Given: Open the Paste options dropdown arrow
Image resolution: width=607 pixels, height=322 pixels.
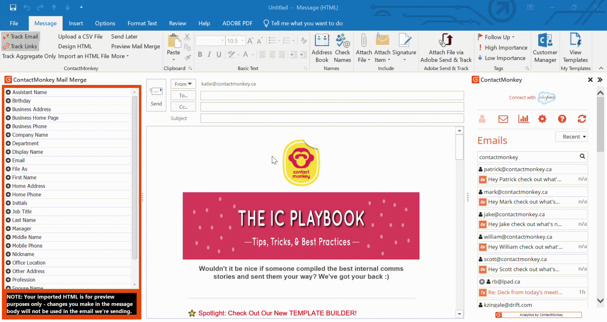Looking at the screenshot, I should click(x=174, y=60).
